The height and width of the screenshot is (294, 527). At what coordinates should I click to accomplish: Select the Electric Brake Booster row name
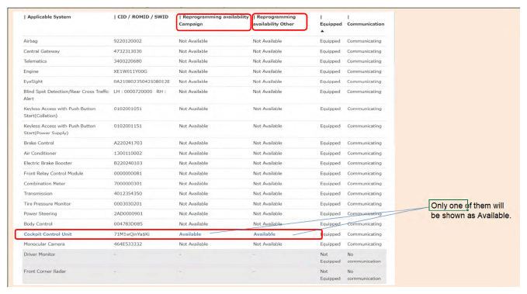pyautogui.click(x=47, y=164)
